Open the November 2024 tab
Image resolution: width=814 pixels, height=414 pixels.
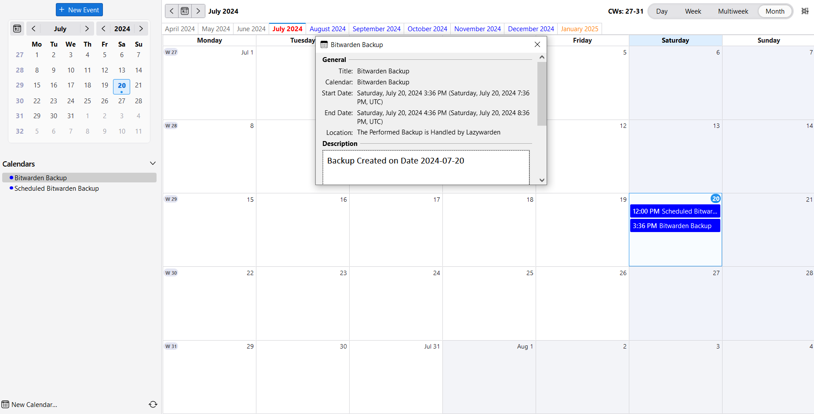tap(478, 29)
